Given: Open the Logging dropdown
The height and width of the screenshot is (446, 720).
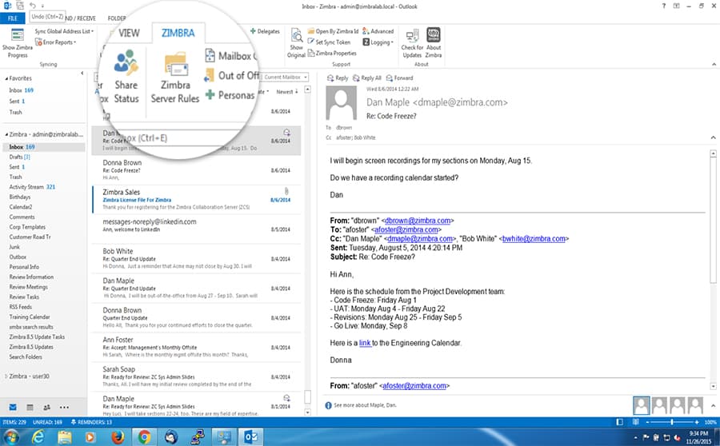Looking at the screenshot, I should (378, 42).
